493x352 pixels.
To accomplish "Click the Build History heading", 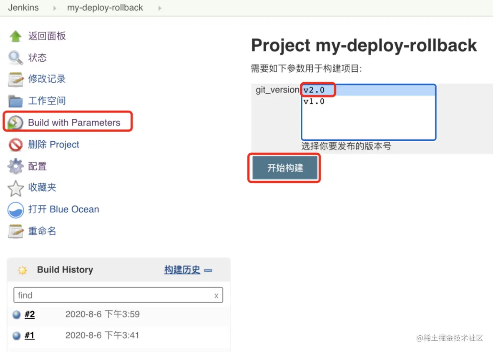I will [x=65, y=270].
